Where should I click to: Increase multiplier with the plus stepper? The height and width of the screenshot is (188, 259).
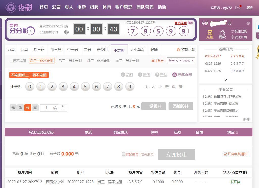pyautogui.click(x=63, y=106)
